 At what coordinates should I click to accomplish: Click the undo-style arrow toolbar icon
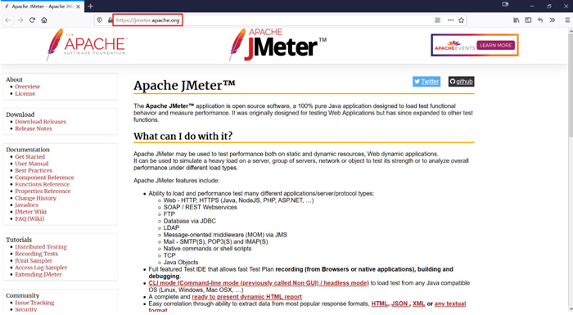pos(540,20)
